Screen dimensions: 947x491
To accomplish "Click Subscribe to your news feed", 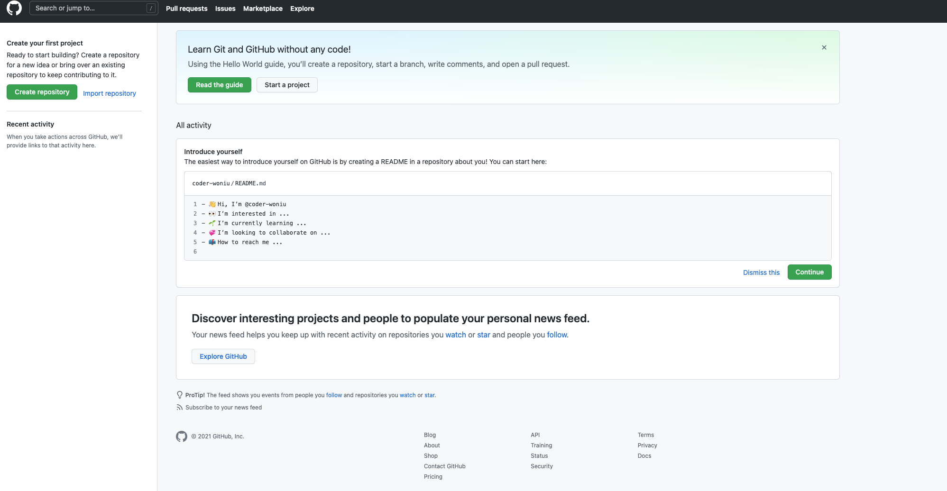I will tap(223, 408).
